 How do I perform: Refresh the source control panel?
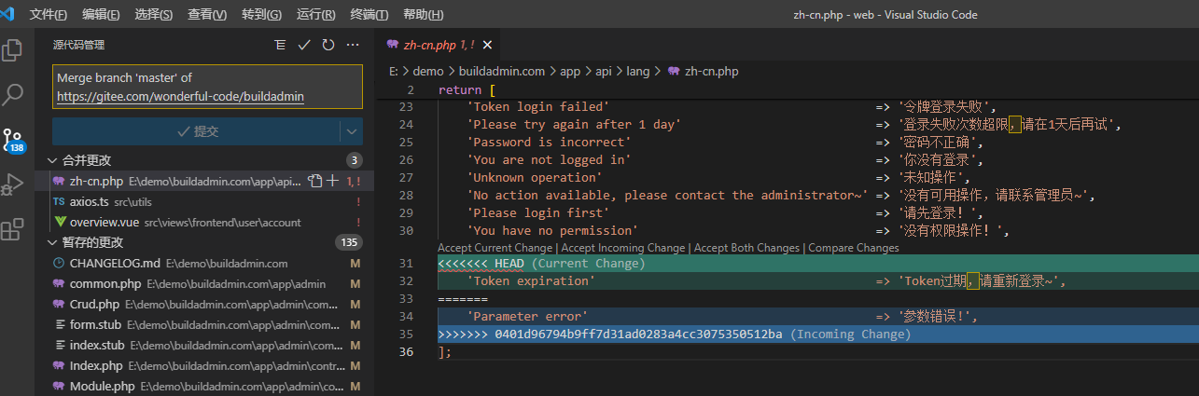pyautogui.click(x=328, y=45)
